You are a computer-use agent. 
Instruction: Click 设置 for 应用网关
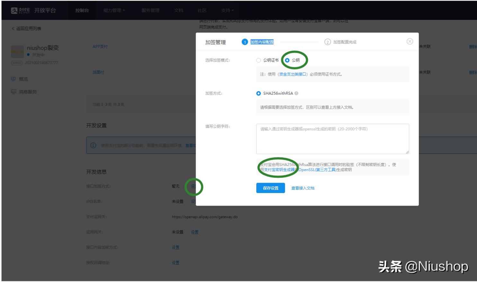point(195,232)
